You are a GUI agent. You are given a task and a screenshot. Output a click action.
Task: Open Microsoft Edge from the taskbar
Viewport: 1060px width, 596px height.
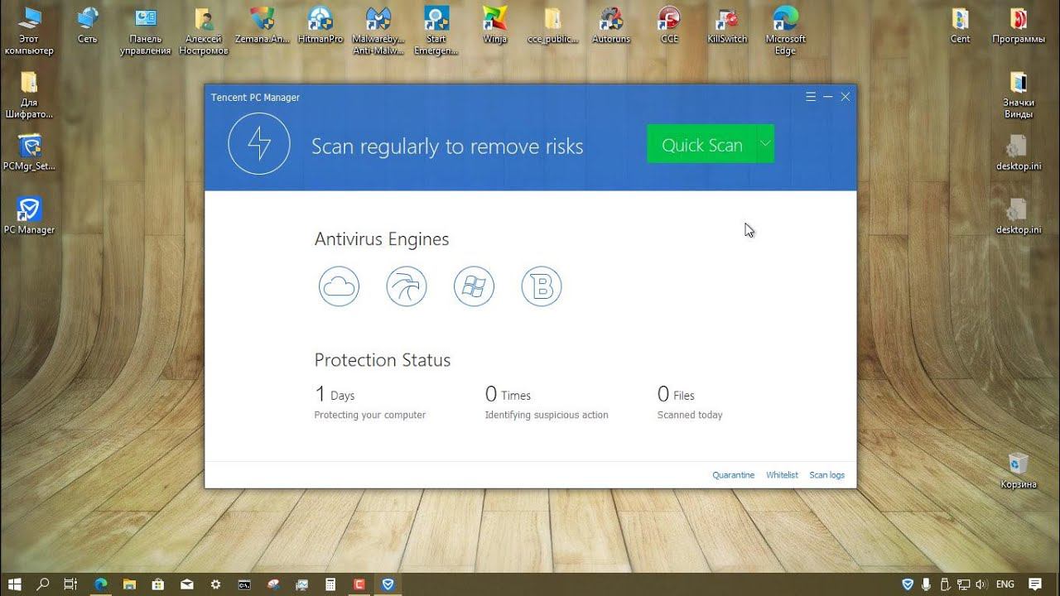click(100, 584)
